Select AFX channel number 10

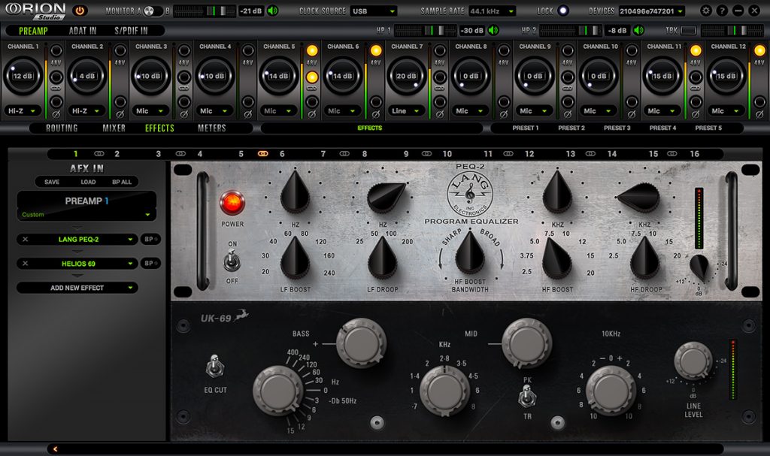[447, 154]
